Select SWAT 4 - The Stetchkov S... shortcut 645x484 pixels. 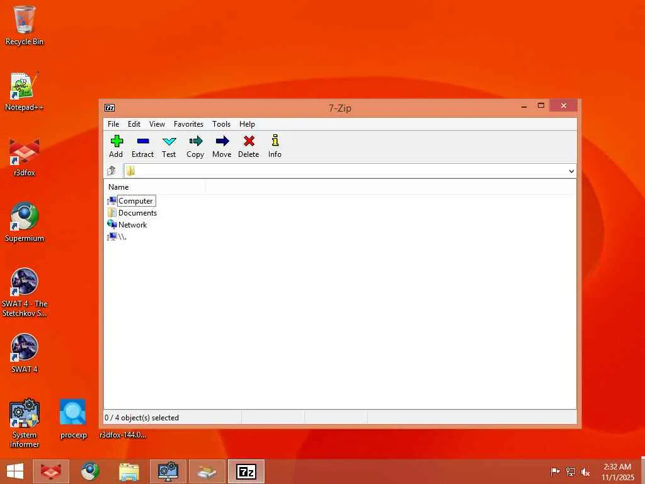click(25, 292)
